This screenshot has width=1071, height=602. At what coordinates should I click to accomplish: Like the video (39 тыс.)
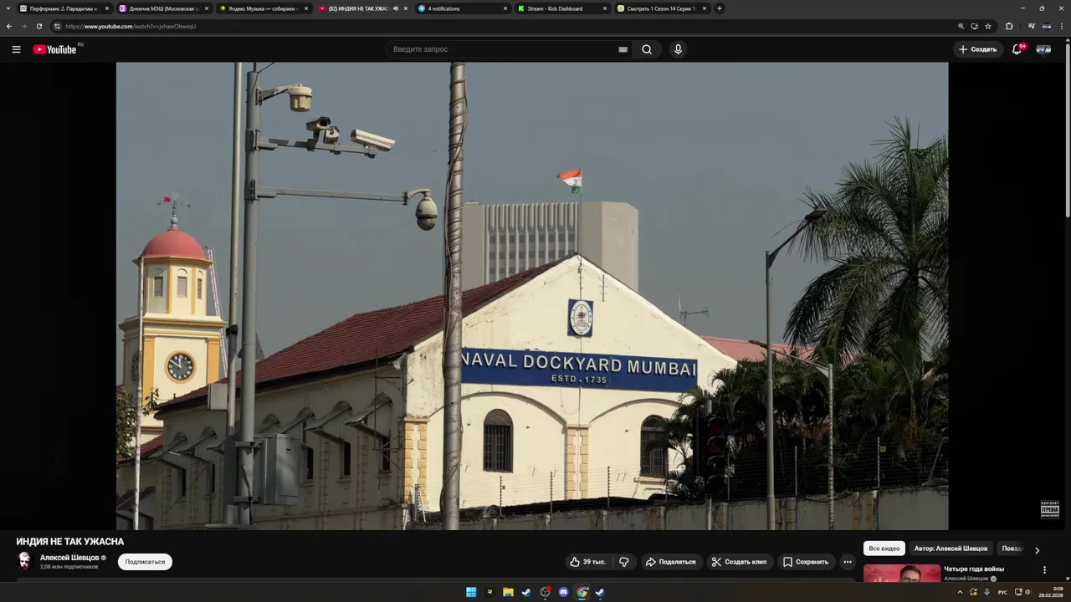coord(587,562)
